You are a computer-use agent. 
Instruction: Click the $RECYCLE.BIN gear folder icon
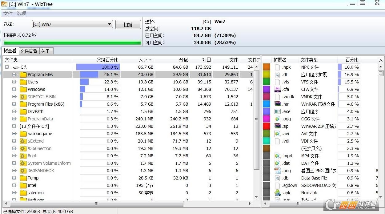[x=23, y=97]
